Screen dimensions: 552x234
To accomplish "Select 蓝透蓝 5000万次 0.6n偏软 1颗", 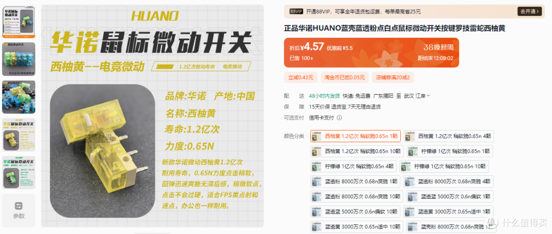I will [x=450, y=196].
